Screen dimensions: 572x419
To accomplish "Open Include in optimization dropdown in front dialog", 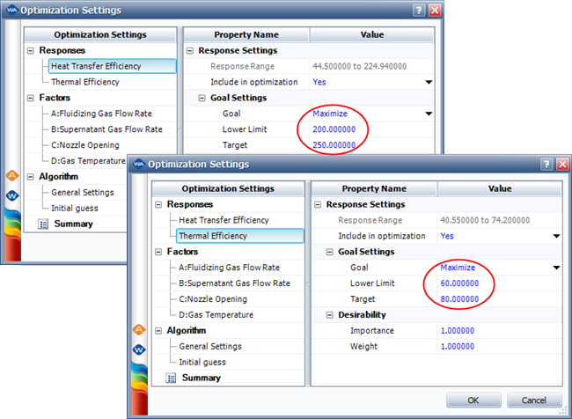I will tap(555, 236).
